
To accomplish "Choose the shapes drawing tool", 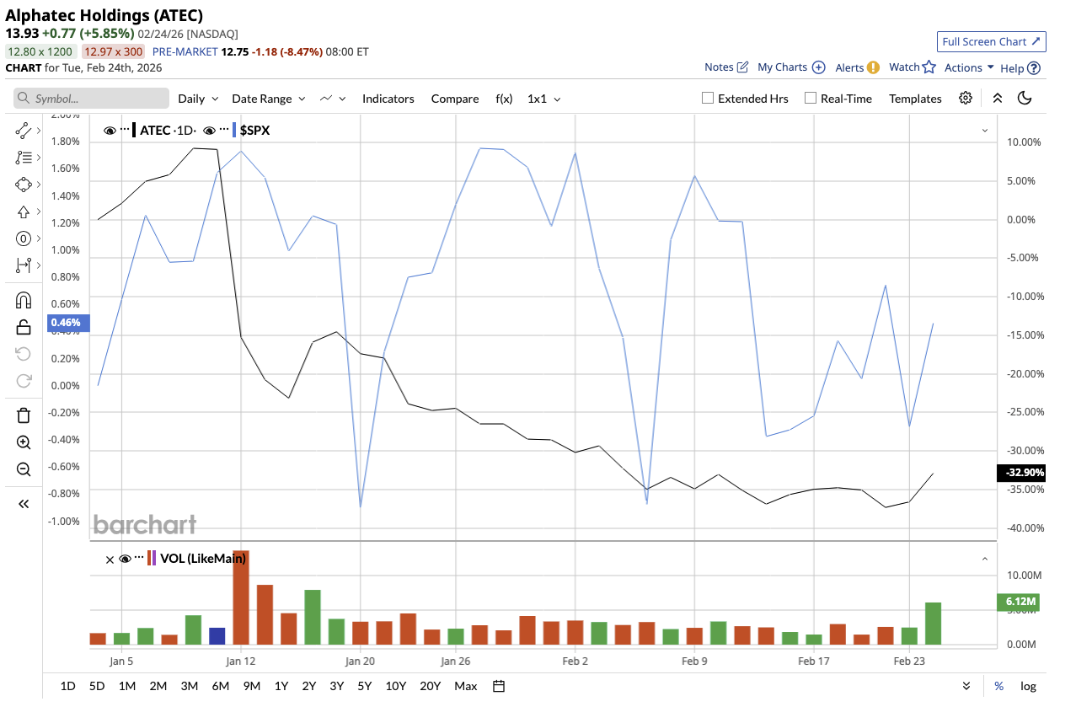I will coord(24,185).
